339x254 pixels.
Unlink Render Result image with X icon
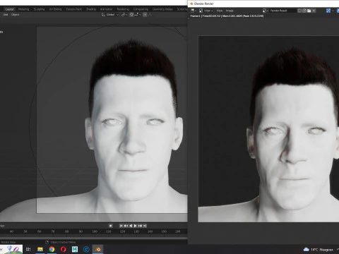pyautogui.click(x=314, y=11)
